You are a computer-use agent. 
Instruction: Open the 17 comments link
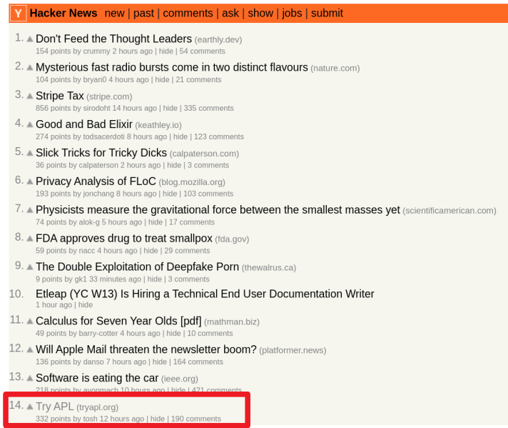click(192, 223)
